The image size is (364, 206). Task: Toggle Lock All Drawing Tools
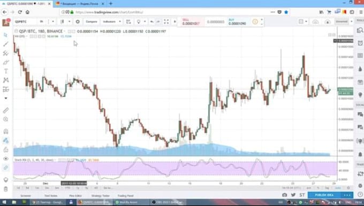click(x=6, y=150)
